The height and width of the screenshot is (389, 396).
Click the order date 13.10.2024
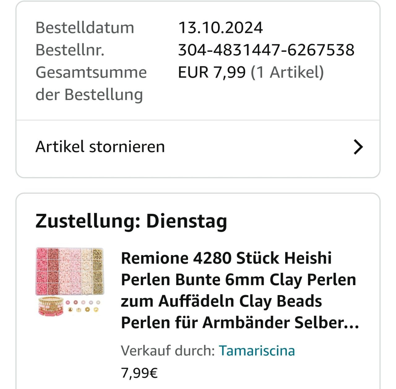tap(221, 28)
